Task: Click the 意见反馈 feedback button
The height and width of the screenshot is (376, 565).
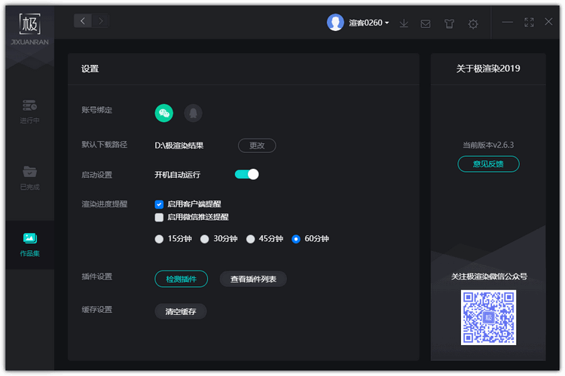Action: (488, 164)
